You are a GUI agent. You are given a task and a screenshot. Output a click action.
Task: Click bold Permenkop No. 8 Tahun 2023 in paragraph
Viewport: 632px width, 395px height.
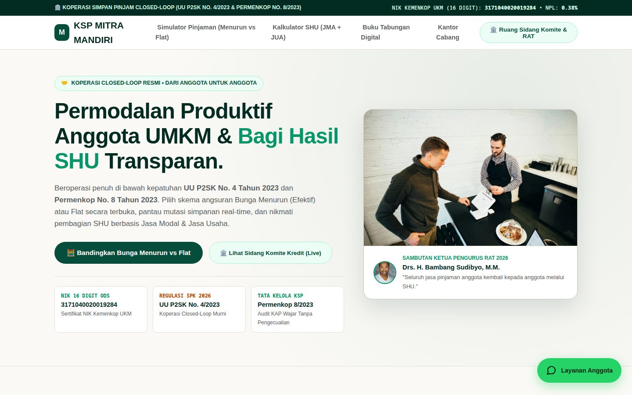(106, 200)
